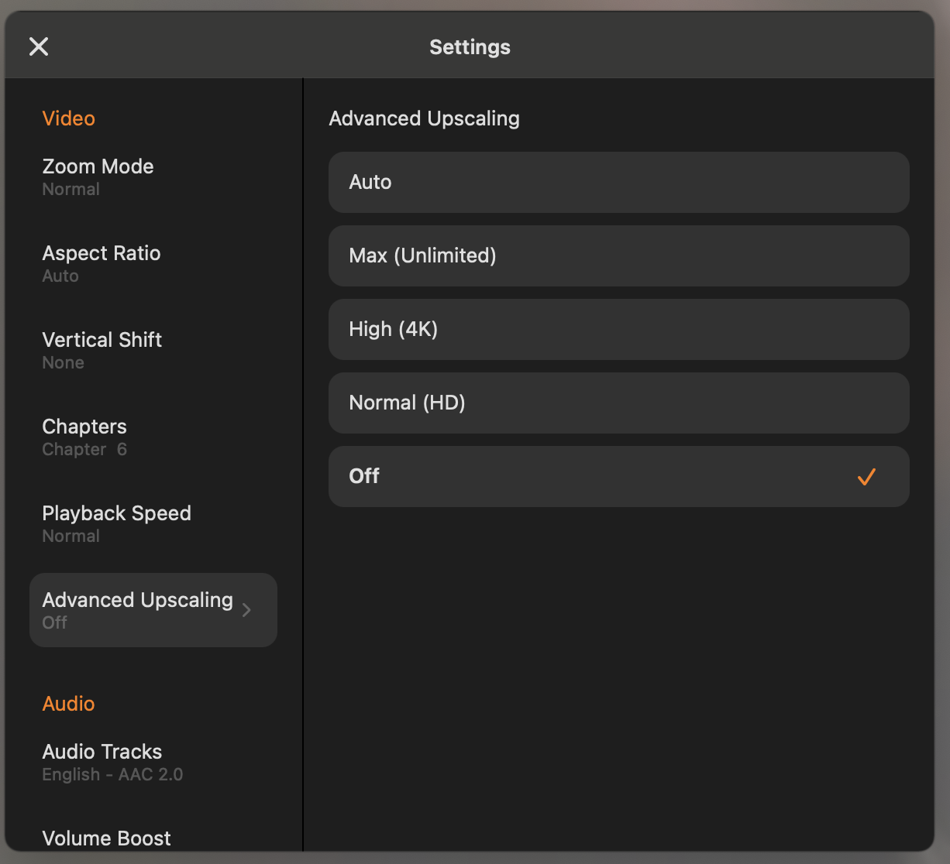The image size is (950, 864).
Task: Click the Settings title text
Action: 470,47
